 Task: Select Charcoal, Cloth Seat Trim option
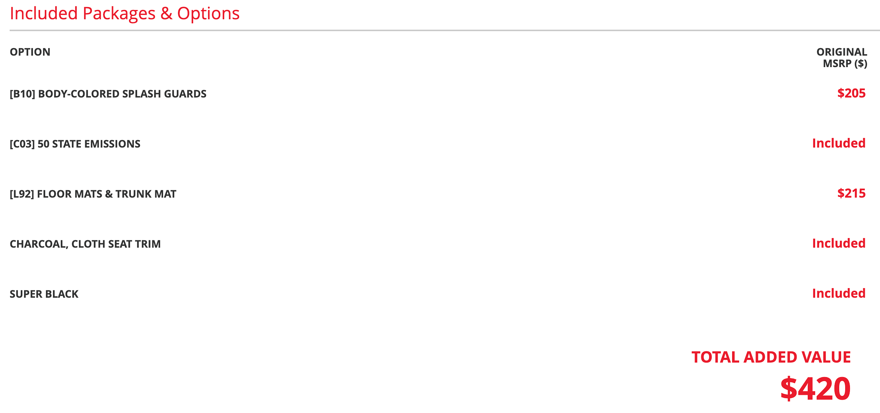[85, 244]
